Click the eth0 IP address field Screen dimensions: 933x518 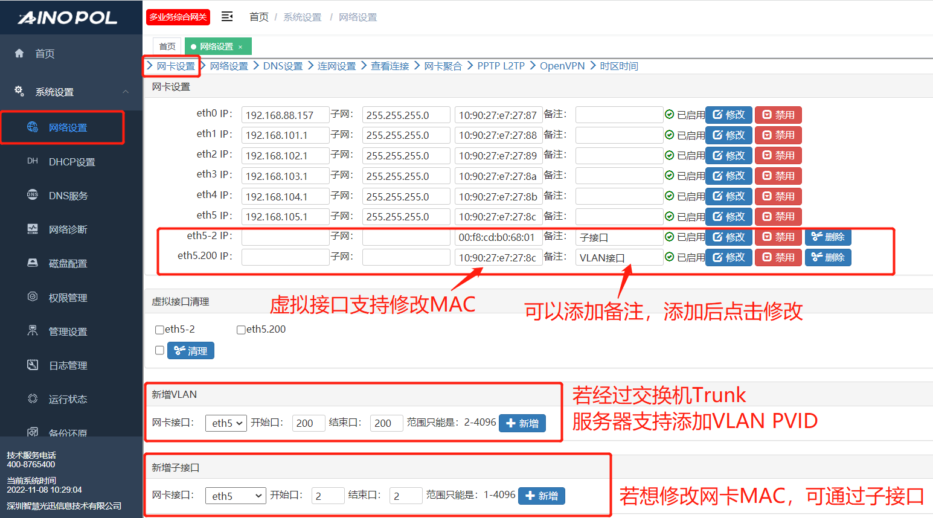coord(285,115)
